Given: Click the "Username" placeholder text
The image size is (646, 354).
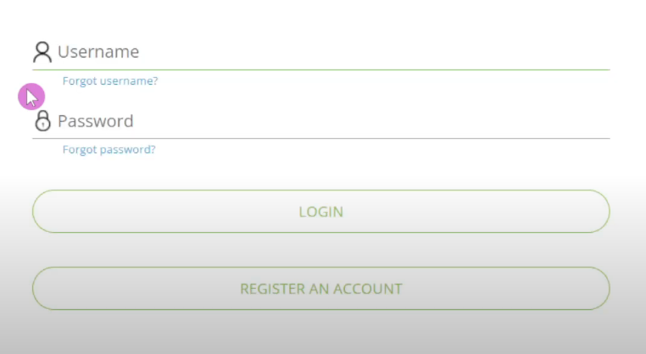Looking at the screenshot, I should (x=98, y=53).
